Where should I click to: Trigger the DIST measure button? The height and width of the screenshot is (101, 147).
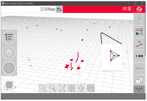coord(9,53)
